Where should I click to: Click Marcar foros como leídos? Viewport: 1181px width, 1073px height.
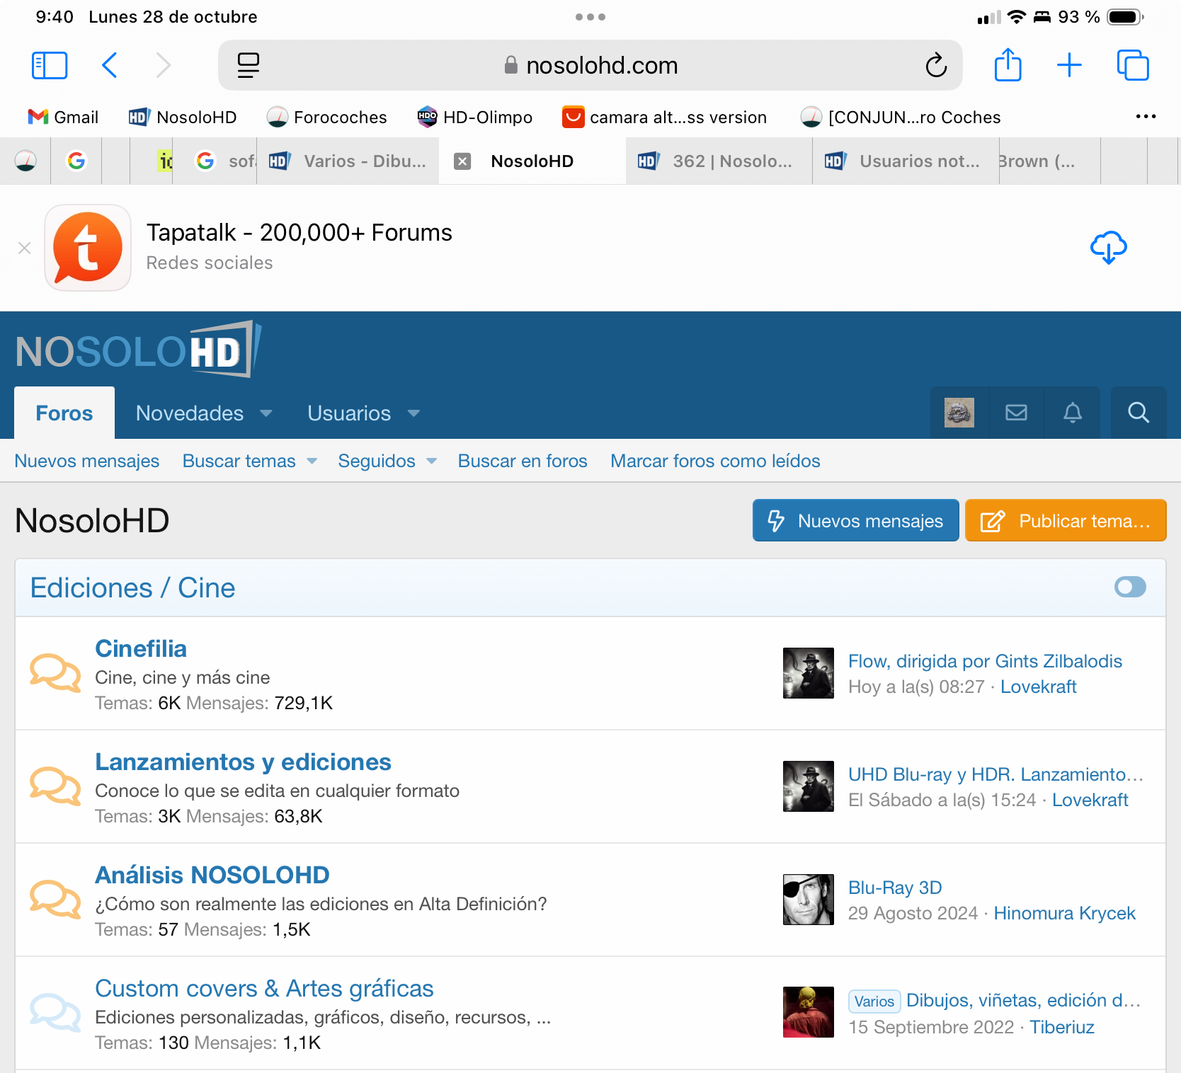tap(715, 461)
